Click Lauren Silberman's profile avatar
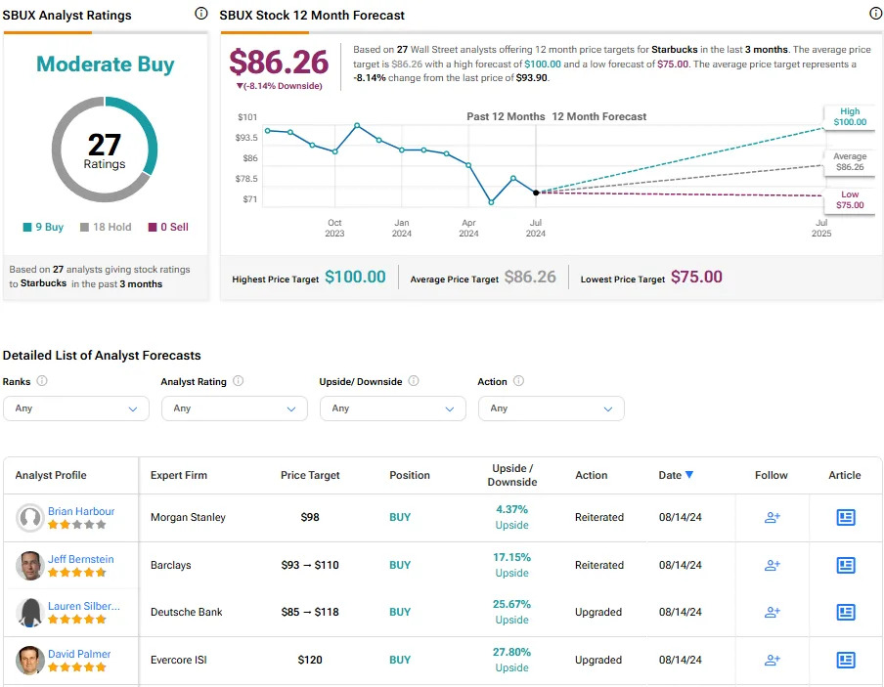 (30, 613)
